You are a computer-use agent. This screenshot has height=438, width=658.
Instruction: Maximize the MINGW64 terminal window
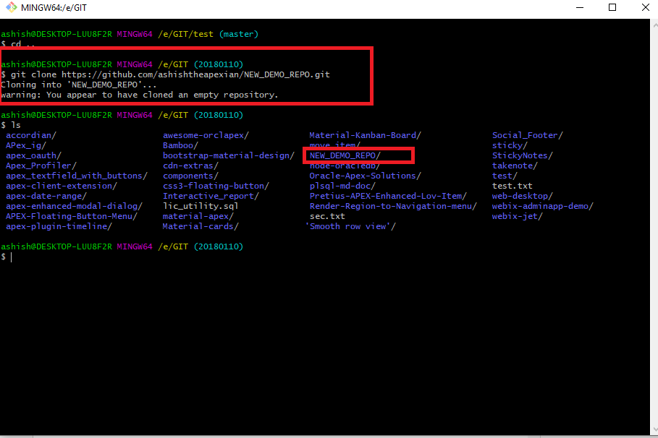click(612, 8)
